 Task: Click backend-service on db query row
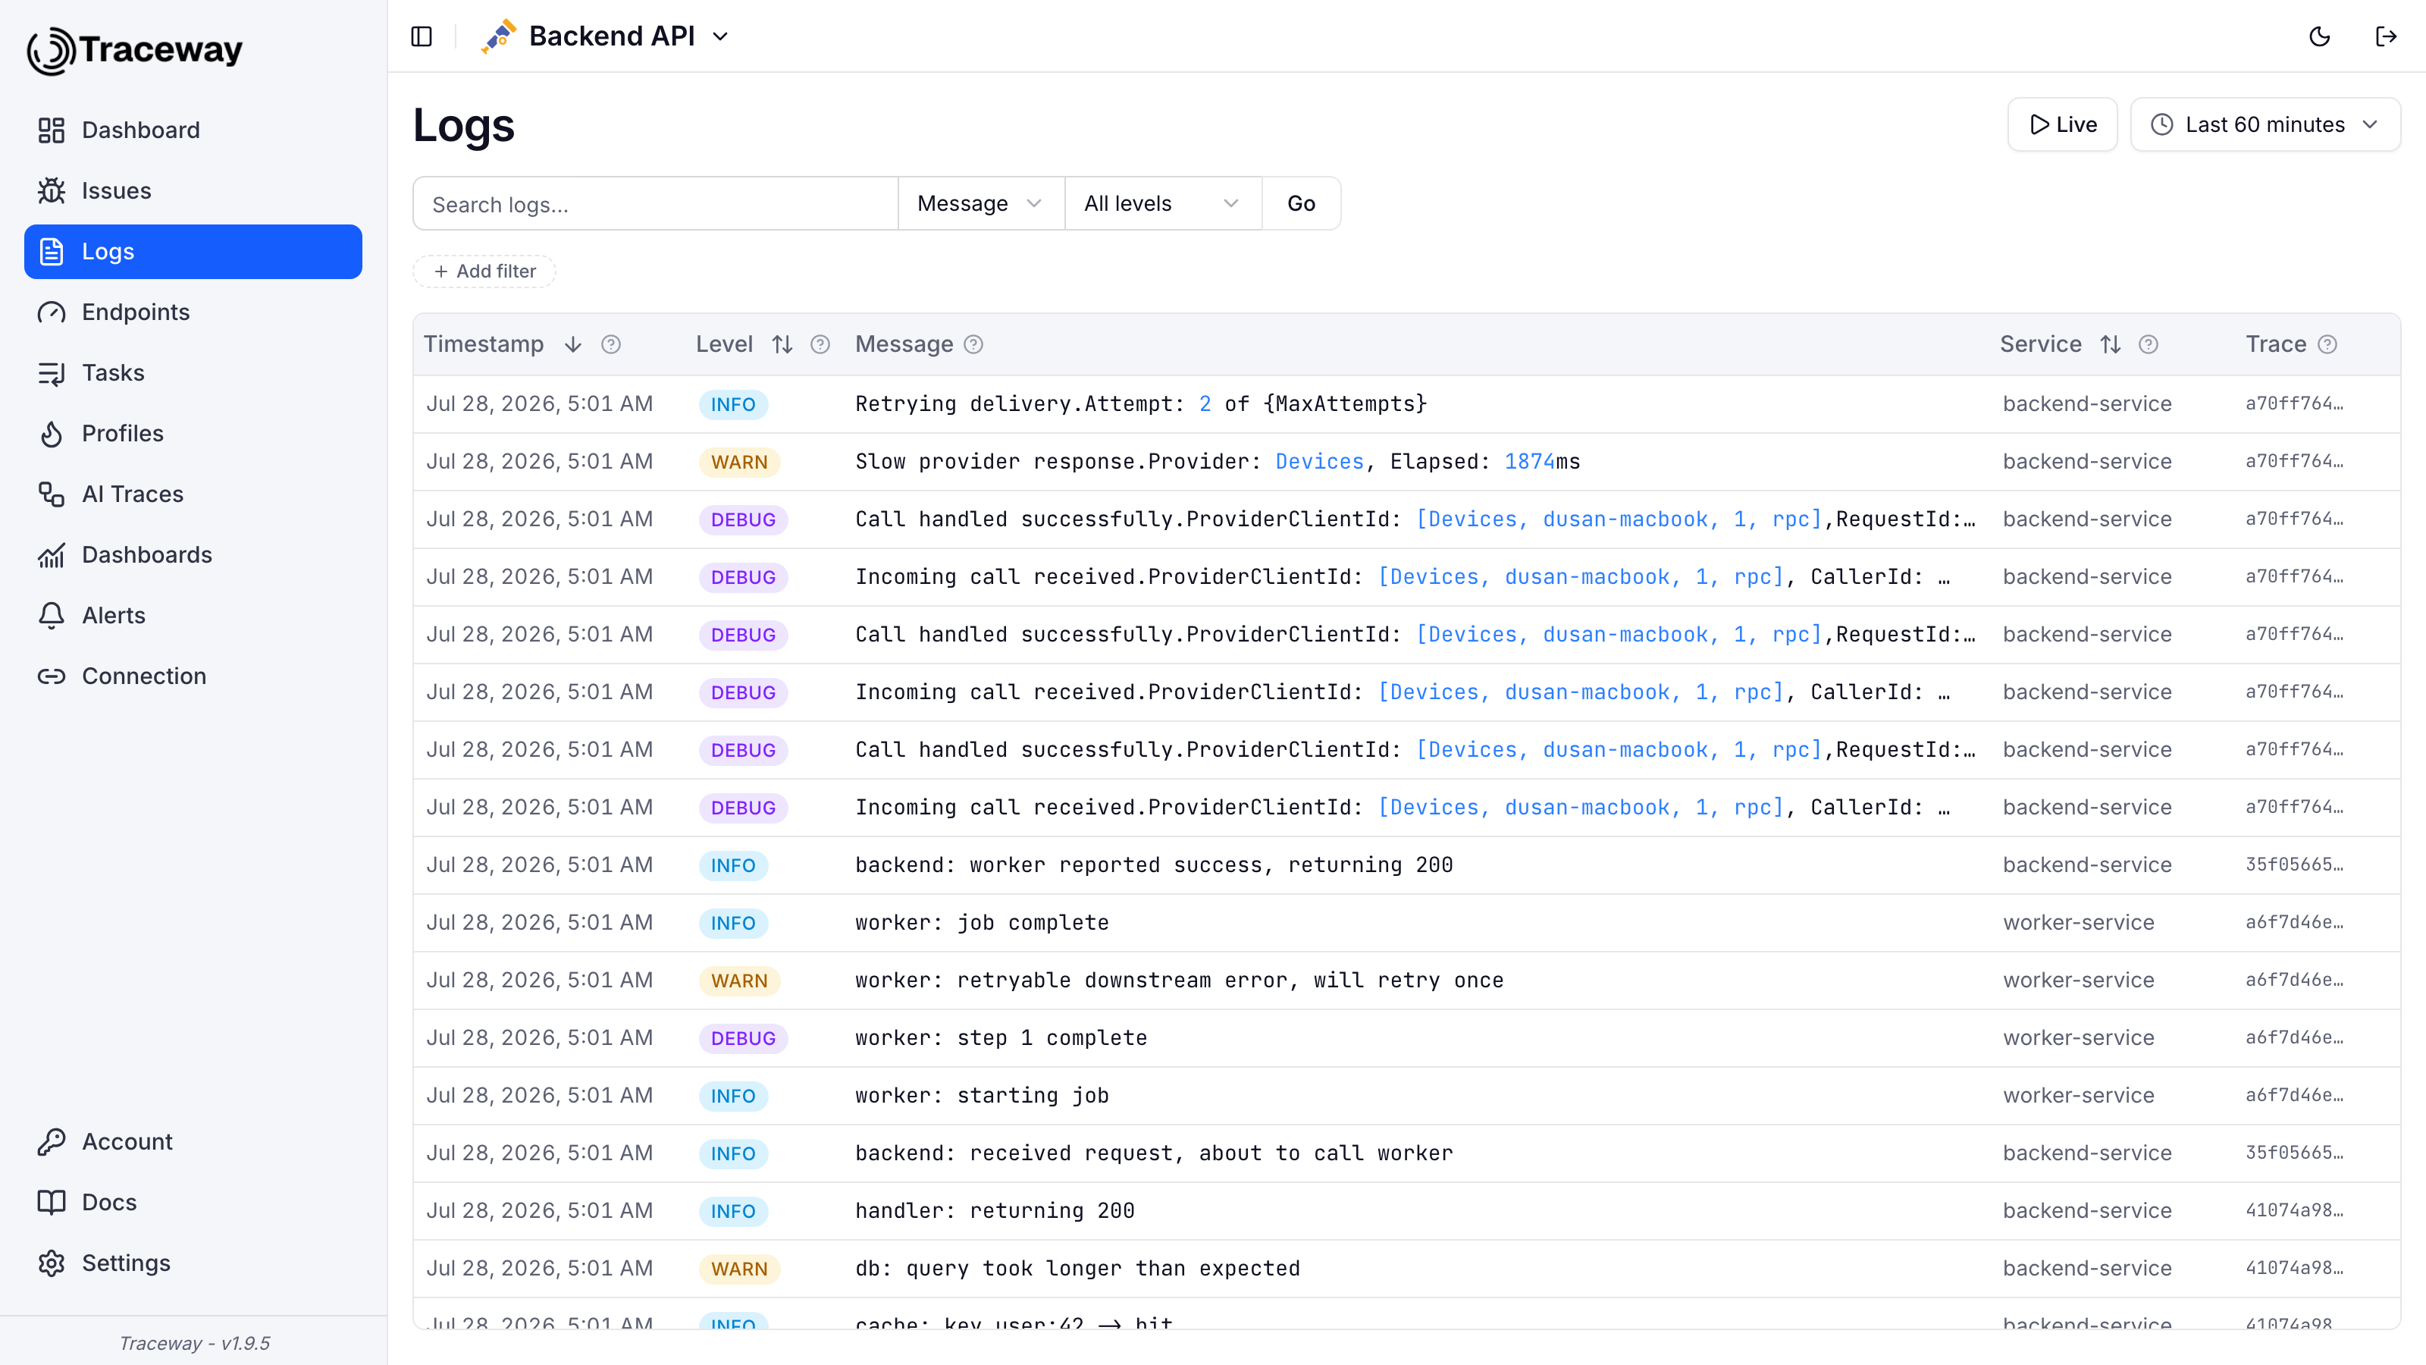[2087, 1269]
